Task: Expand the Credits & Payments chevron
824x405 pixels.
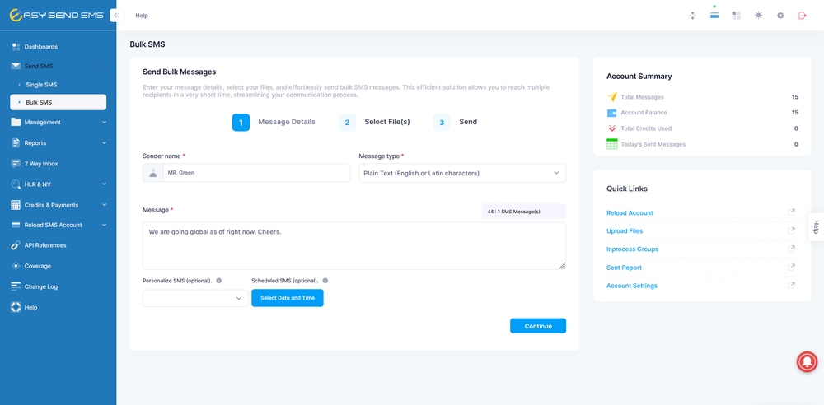Action: click(x=104, y=205)
